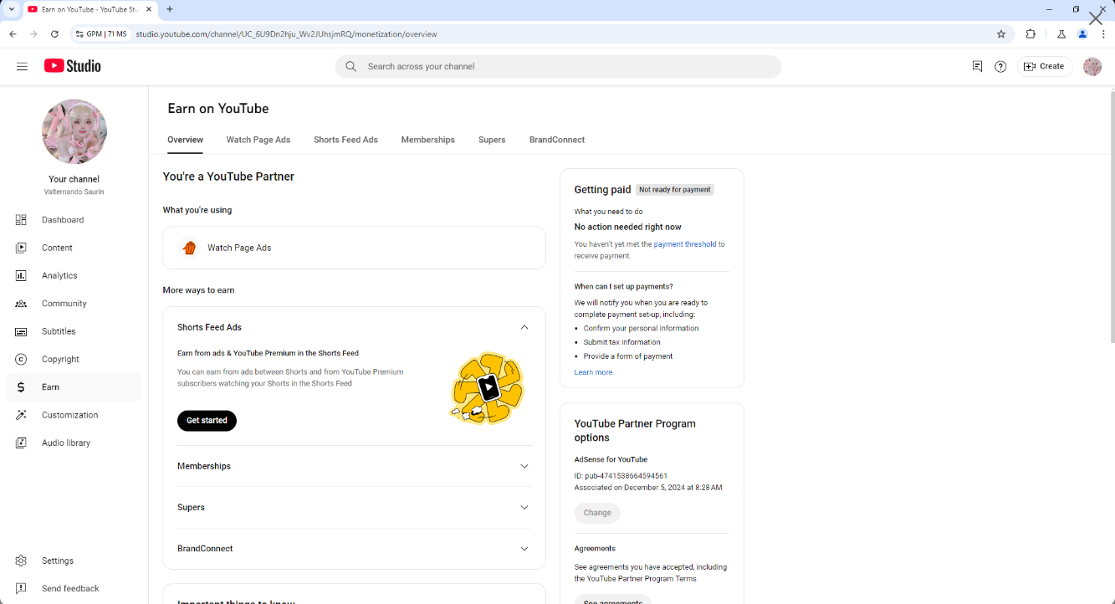Click the Not ready for payment badge

point(674,190)
